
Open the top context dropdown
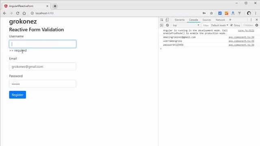pos(186,25)
